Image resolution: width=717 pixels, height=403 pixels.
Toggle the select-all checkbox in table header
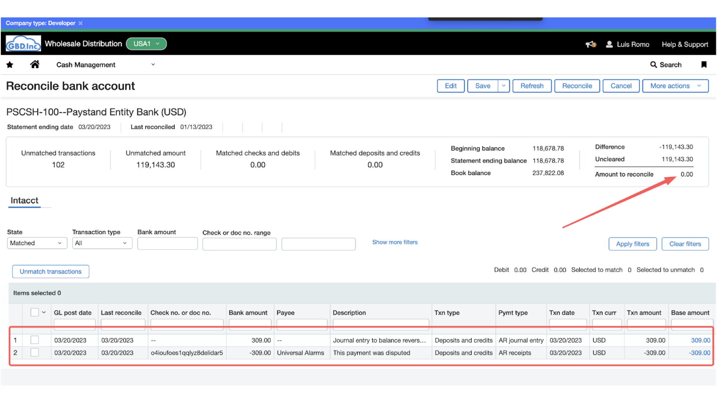coord(35,312)
